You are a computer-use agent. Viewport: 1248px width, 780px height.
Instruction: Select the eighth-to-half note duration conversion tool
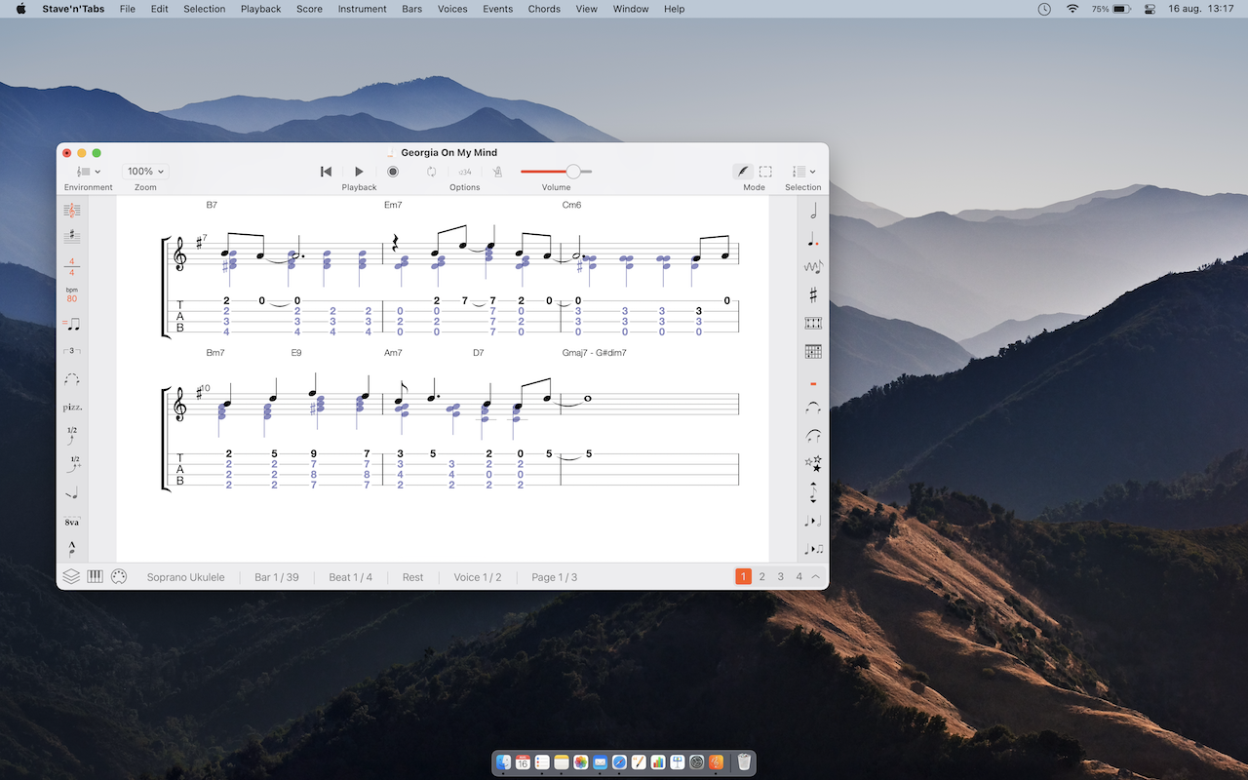(x=813, y=522)
